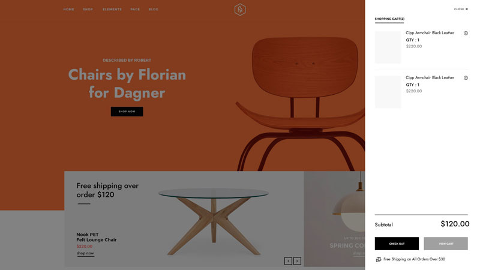Open the Page menu item
This screenshot has width=480, height=270.
pyautogui.click(x=135, y=9)
